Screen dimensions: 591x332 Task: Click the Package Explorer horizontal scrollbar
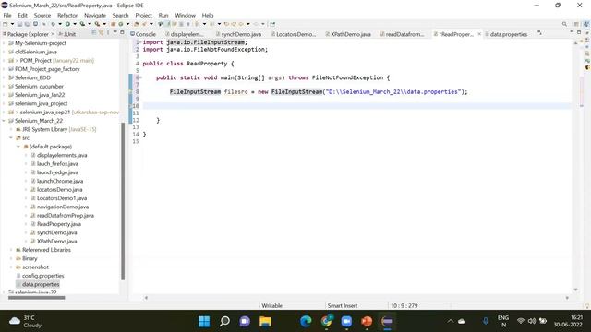(37, 297)
